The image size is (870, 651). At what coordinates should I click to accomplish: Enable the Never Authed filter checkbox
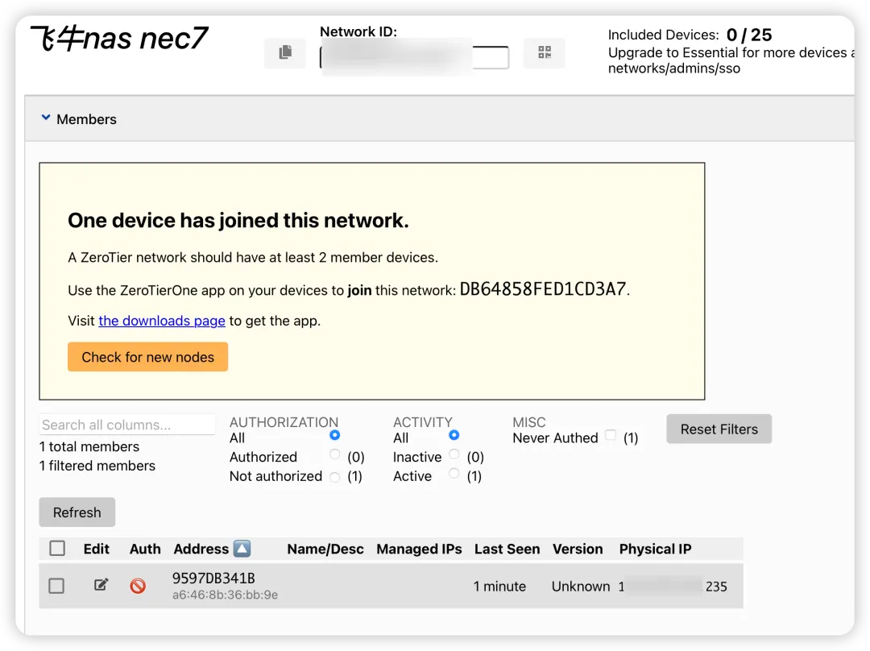click(x=611, y=435)
